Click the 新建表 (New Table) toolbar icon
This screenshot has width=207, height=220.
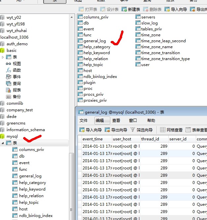click(x=124, y=10)
